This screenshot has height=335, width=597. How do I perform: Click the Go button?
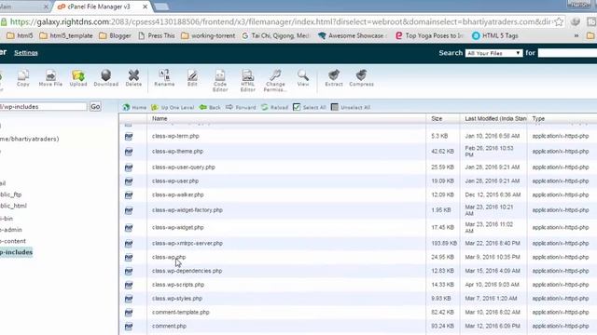pyautogui.click(x=95, y=107)
